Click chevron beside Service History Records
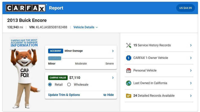 coord(191,45)
